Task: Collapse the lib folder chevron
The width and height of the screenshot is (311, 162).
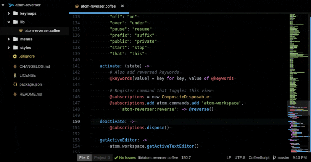Action: point(9,22)
